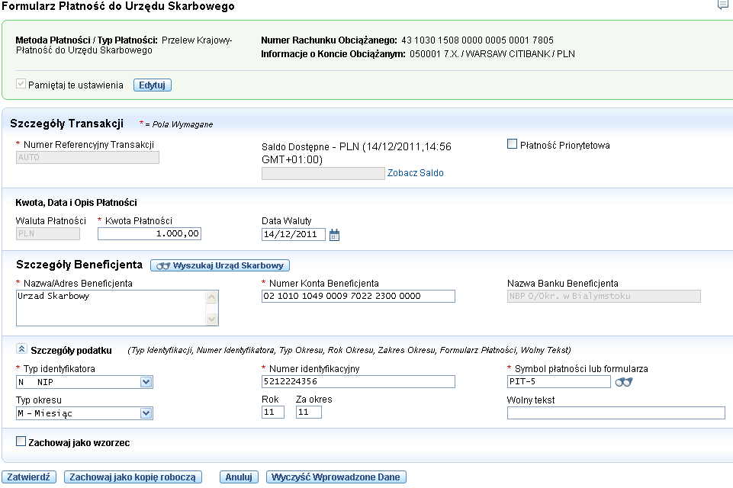
Task: Open the Typ okresu dropdown
Action: click(x=146, y=413)
